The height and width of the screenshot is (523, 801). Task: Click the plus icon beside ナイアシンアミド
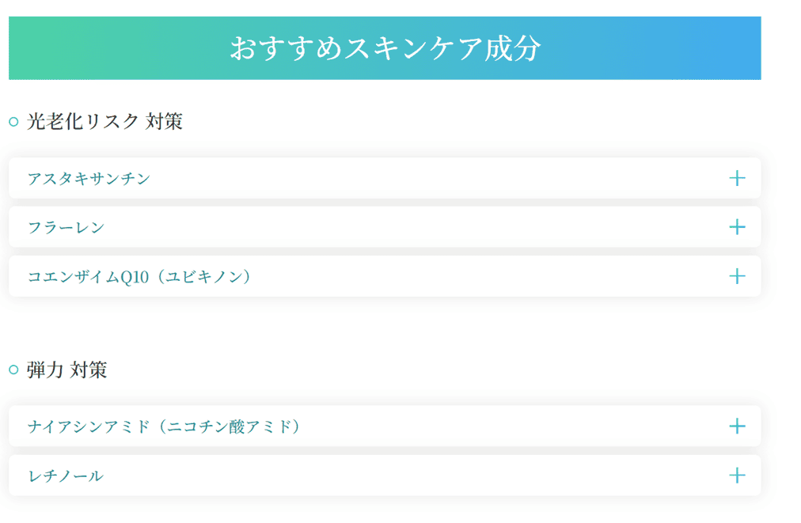point(737,426)
